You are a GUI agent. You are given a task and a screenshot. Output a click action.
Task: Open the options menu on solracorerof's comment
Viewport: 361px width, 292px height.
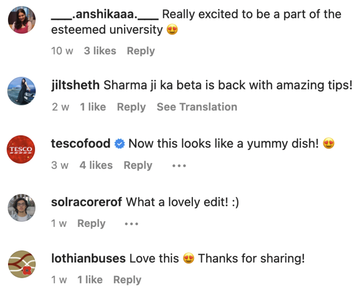(x=131, y=223)
